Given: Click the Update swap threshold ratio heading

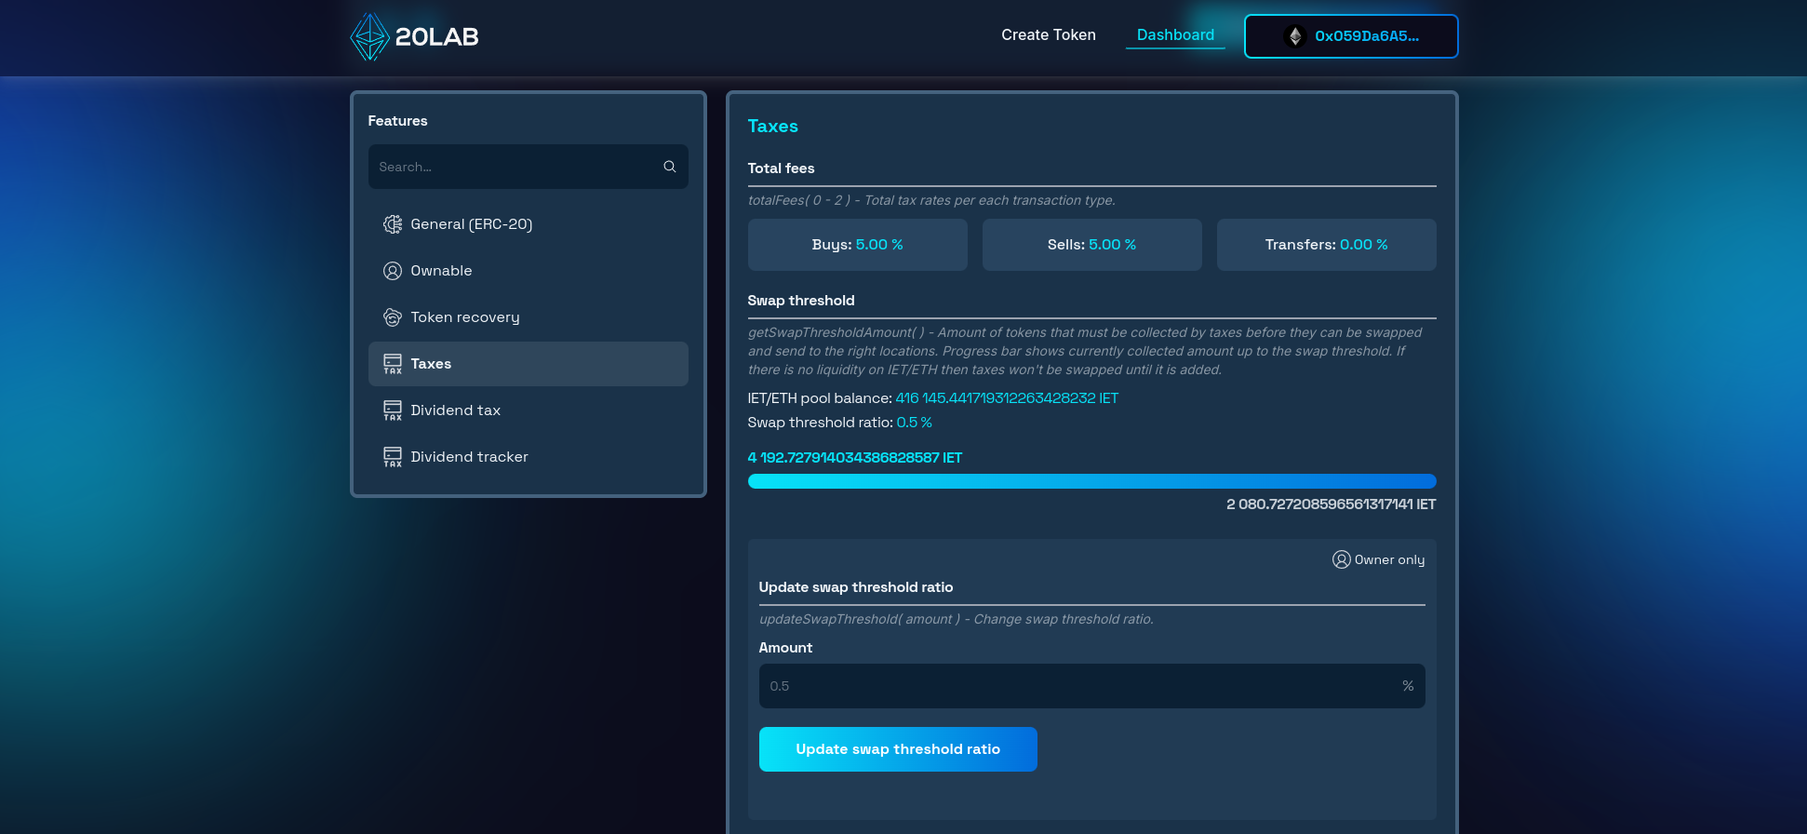Looking at the screenshot, I should click(856, 587).
